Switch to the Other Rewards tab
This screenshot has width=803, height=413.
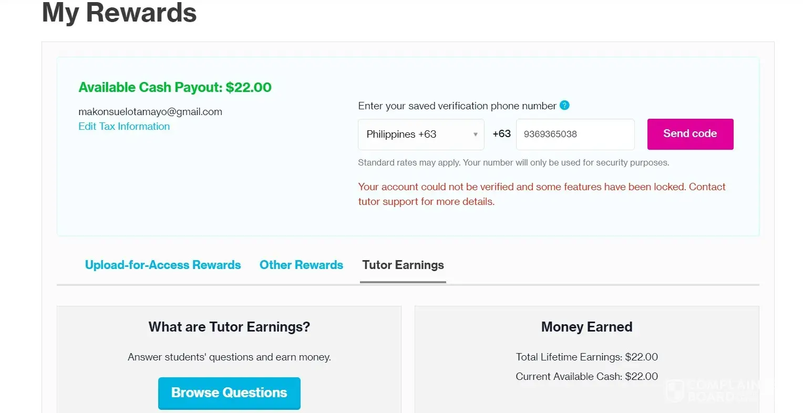pyautogui.click(x=301, y=265)
